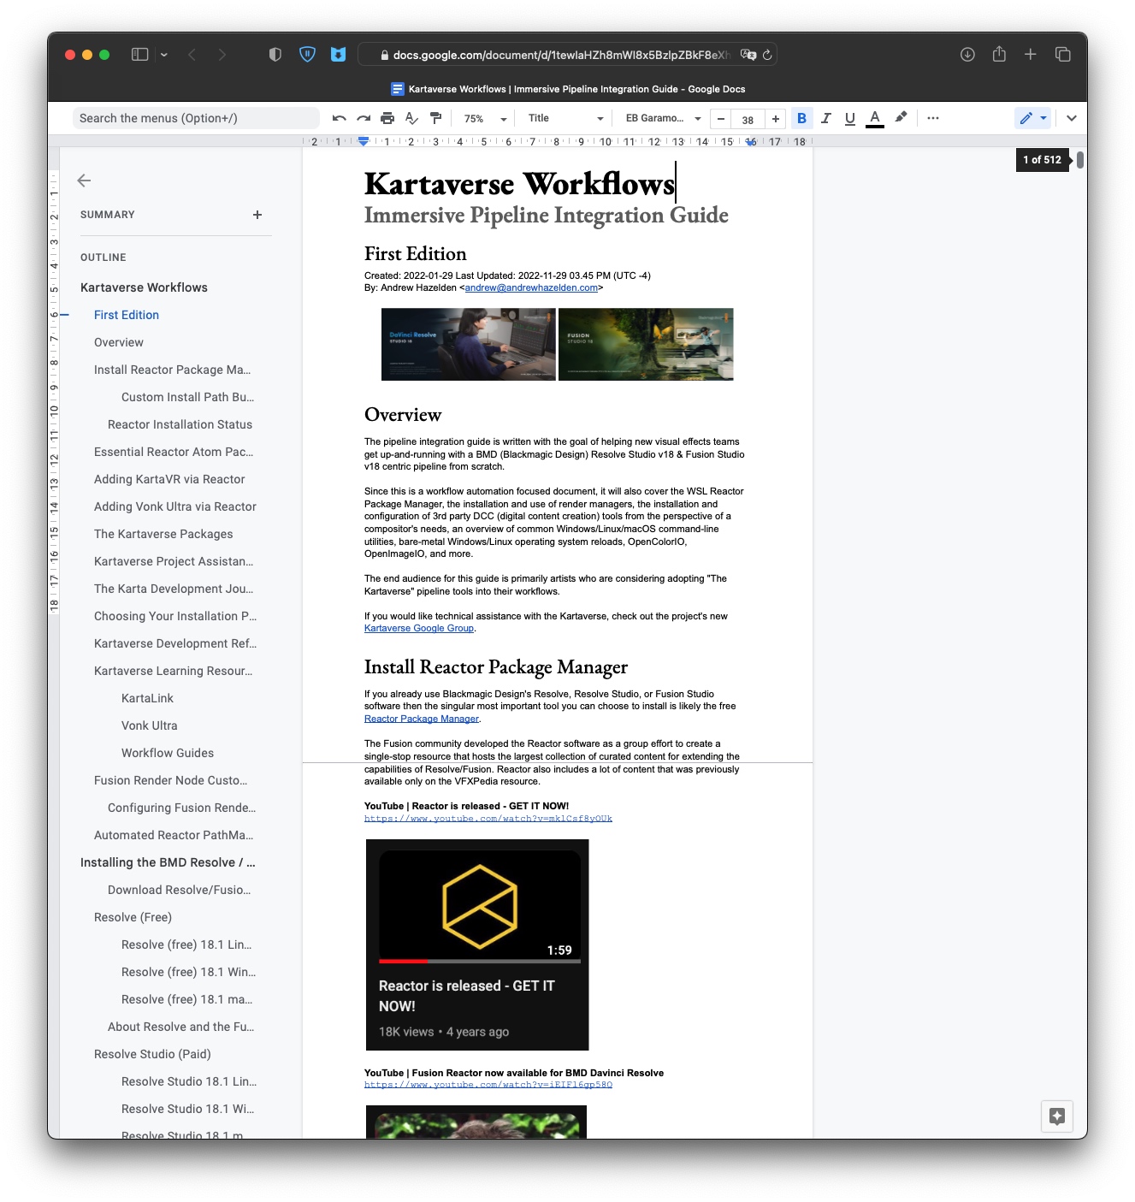Jump to The Kartaverse Packages section

coord(163,534)
